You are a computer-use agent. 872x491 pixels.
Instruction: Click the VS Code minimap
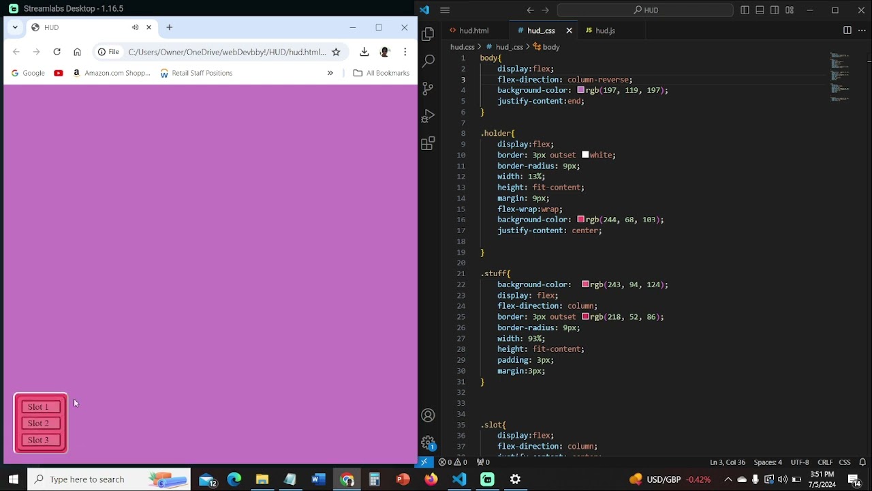840,77
